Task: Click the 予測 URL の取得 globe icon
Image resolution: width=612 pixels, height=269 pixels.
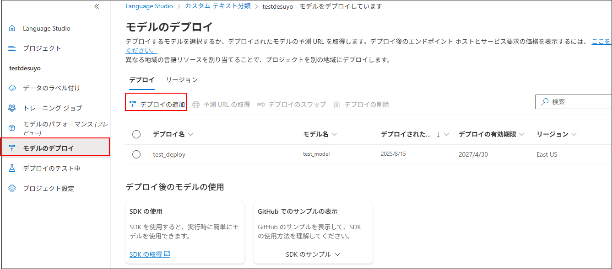Action: [196, 105]
